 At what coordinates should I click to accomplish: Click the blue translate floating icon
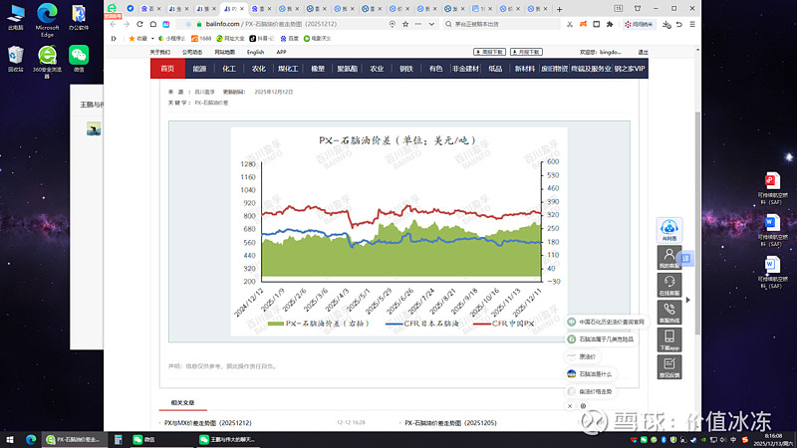coord(686,258)
